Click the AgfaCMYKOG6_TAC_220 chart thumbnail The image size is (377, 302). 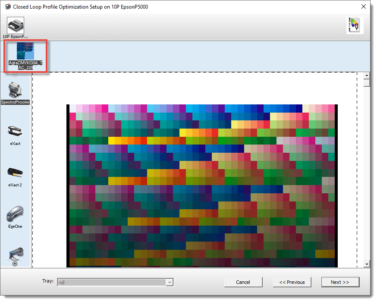point(25,51)
